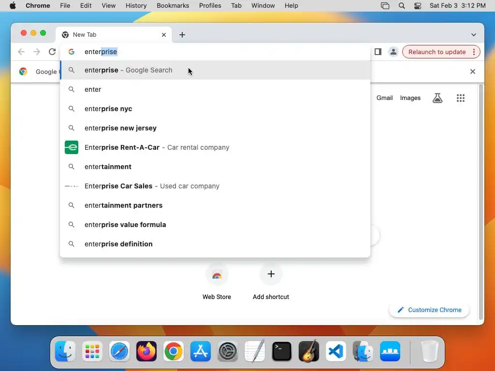495x371 pixels.
Task: Open the Help menu
Action: (x=291, y=6)
